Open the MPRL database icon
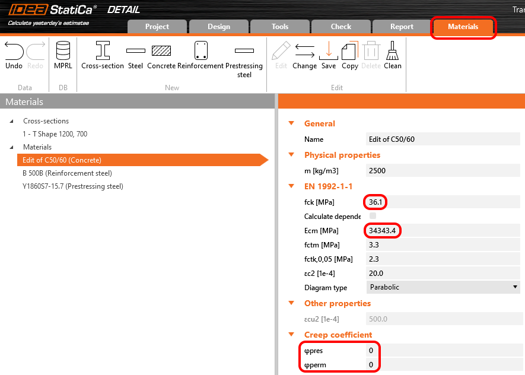This screenshot has height=375, width=525. point(63,52)
